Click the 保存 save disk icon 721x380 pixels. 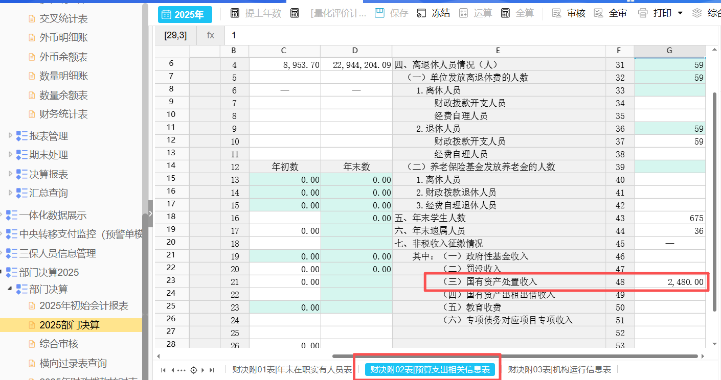pyautogui.click(x=379, y=13)
